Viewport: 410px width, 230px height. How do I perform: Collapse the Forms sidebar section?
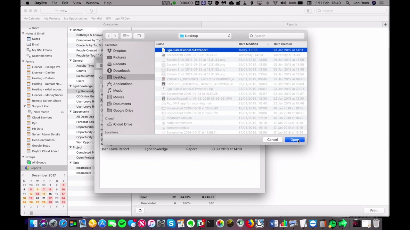(23, 62)
